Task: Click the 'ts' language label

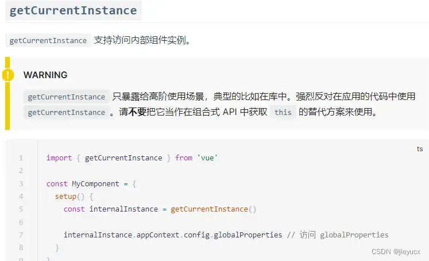Action: (x=420, y=149)
